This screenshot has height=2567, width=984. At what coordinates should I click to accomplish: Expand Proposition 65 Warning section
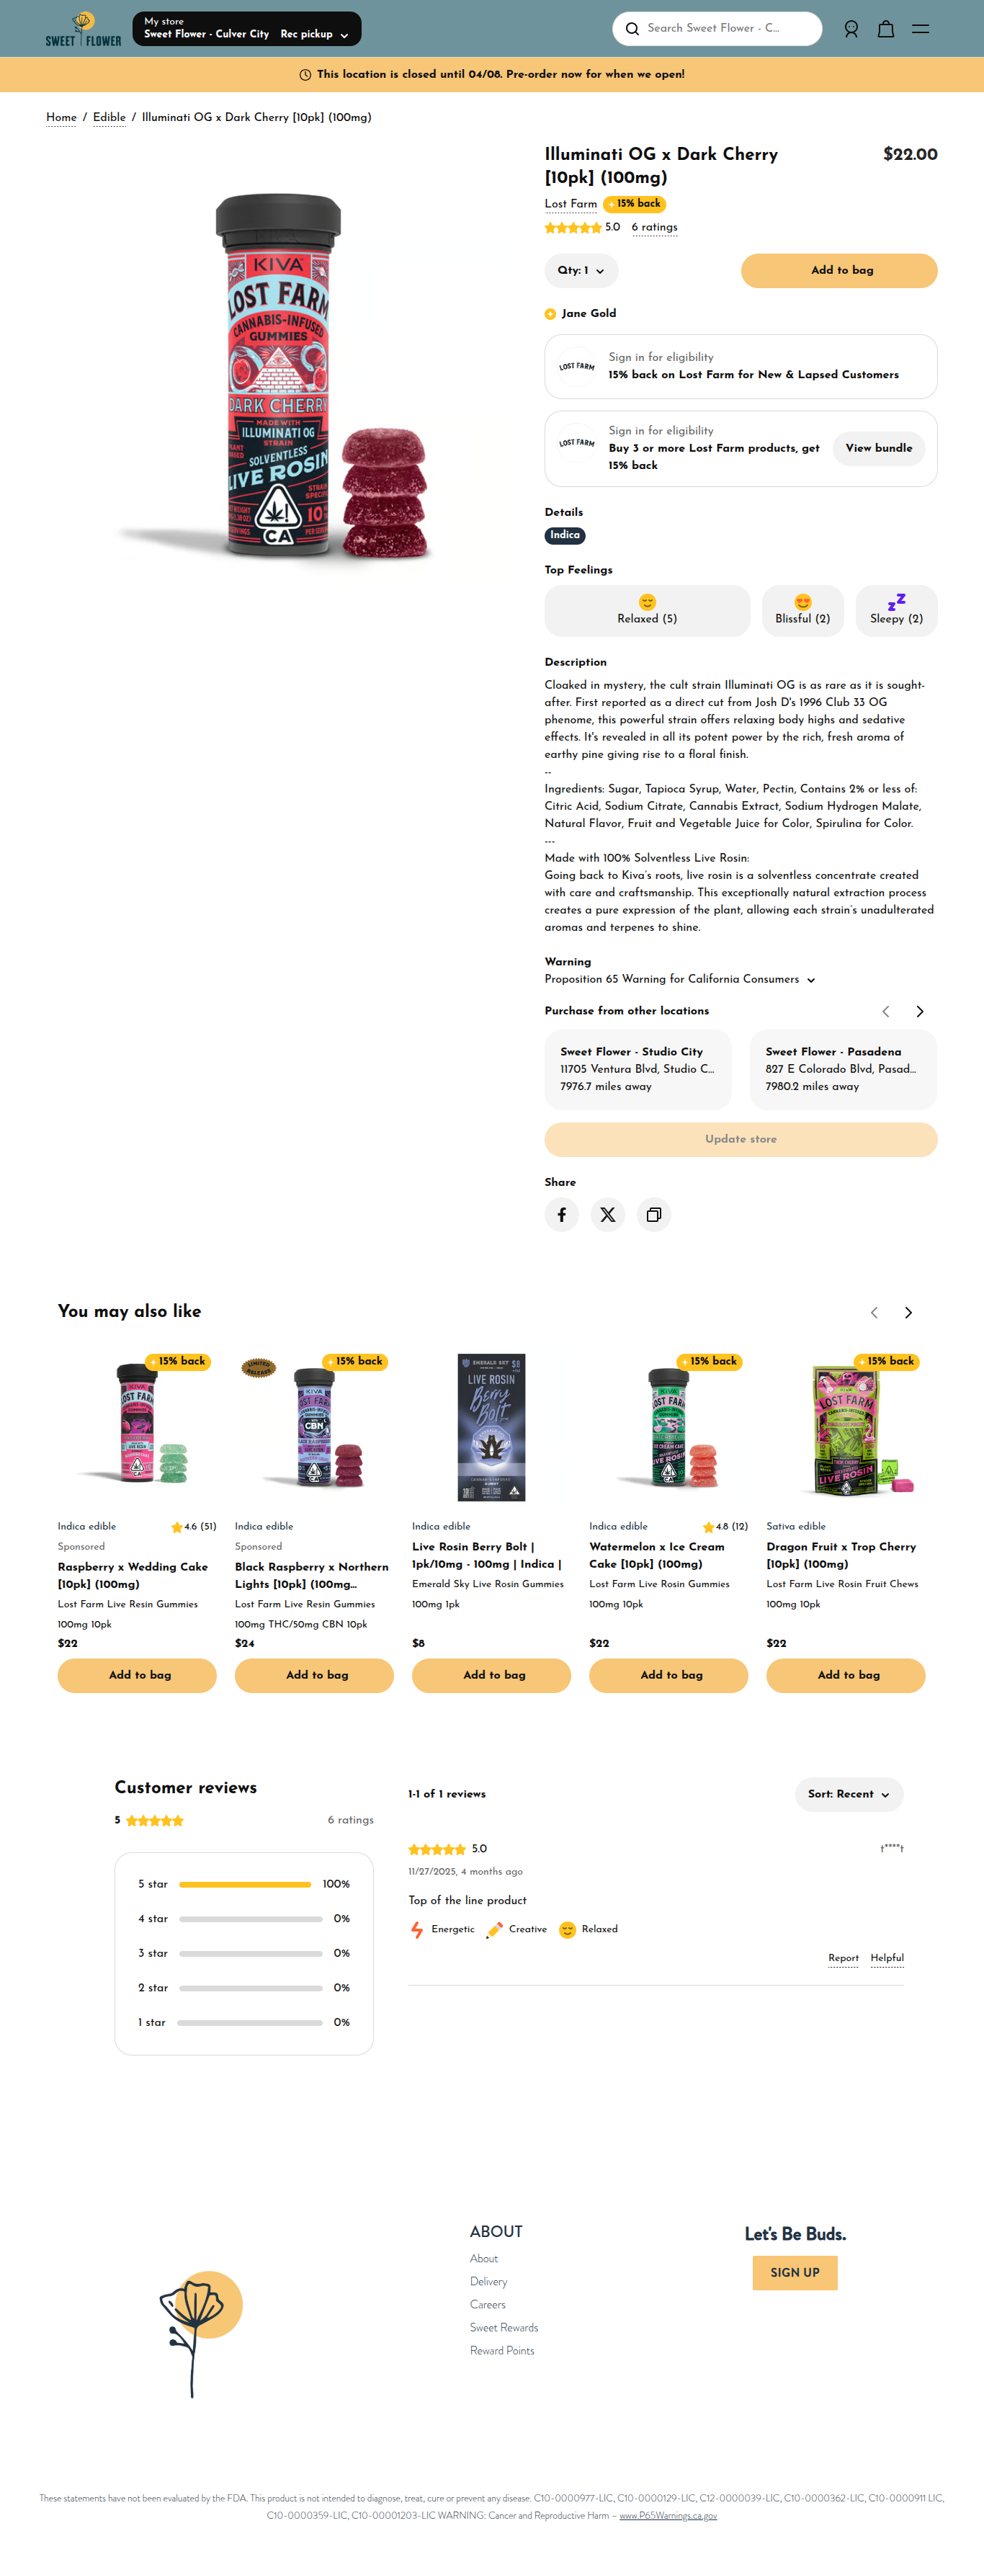680,978
